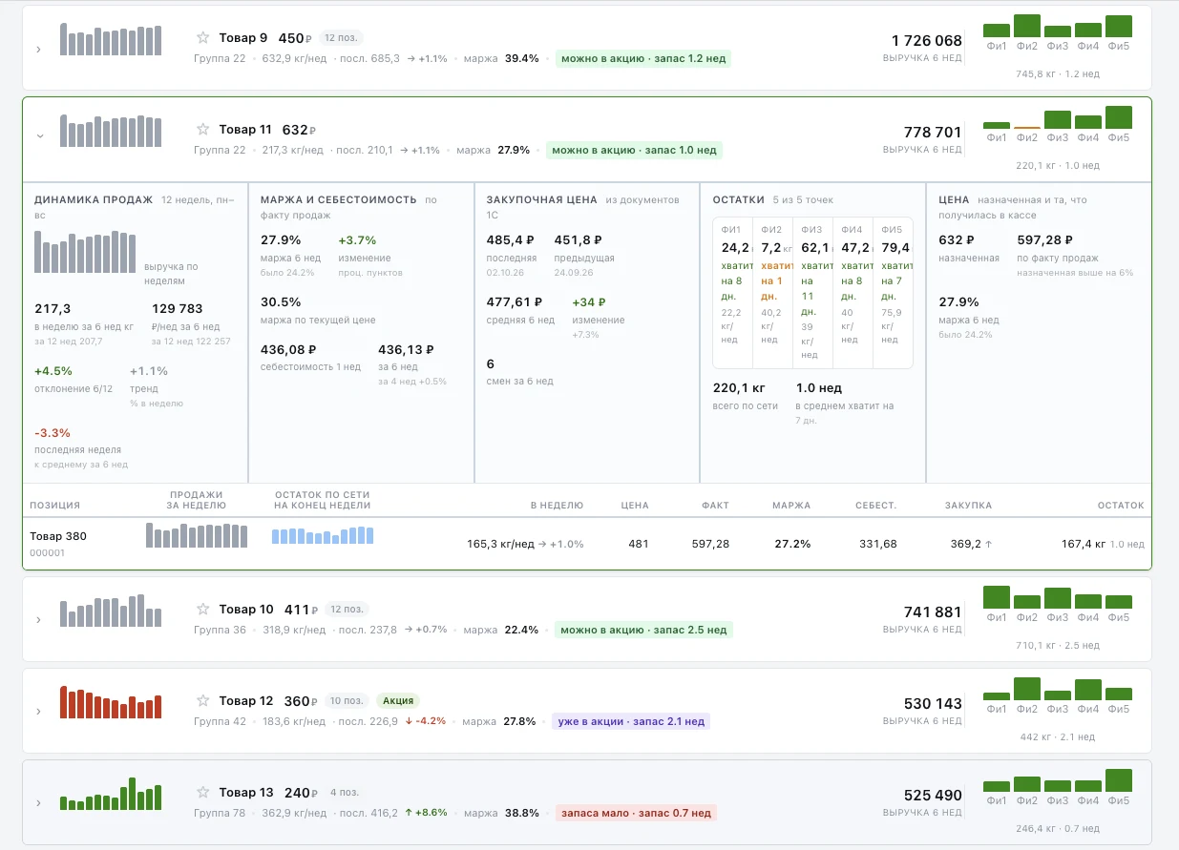Click the "+34 ₽" purchase price change
The image size is (1179, 850).
(587, 302)
